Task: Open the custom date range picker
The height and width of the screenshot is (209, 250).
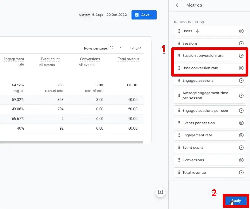Action: [103, 15]
